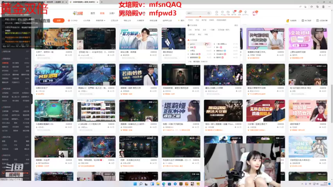Close the active browser tab
This screenshot has height=187, width=333.
(97, 2)
